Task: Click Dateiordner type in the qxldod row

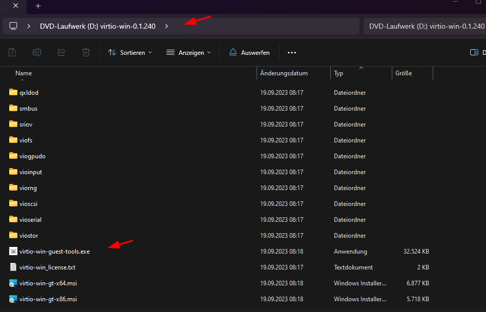Action: pos(350,93)
